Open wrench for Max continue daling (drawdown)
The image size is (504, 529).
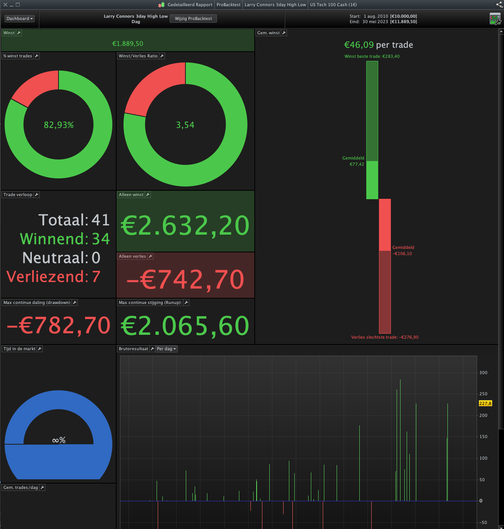(75, 302)
